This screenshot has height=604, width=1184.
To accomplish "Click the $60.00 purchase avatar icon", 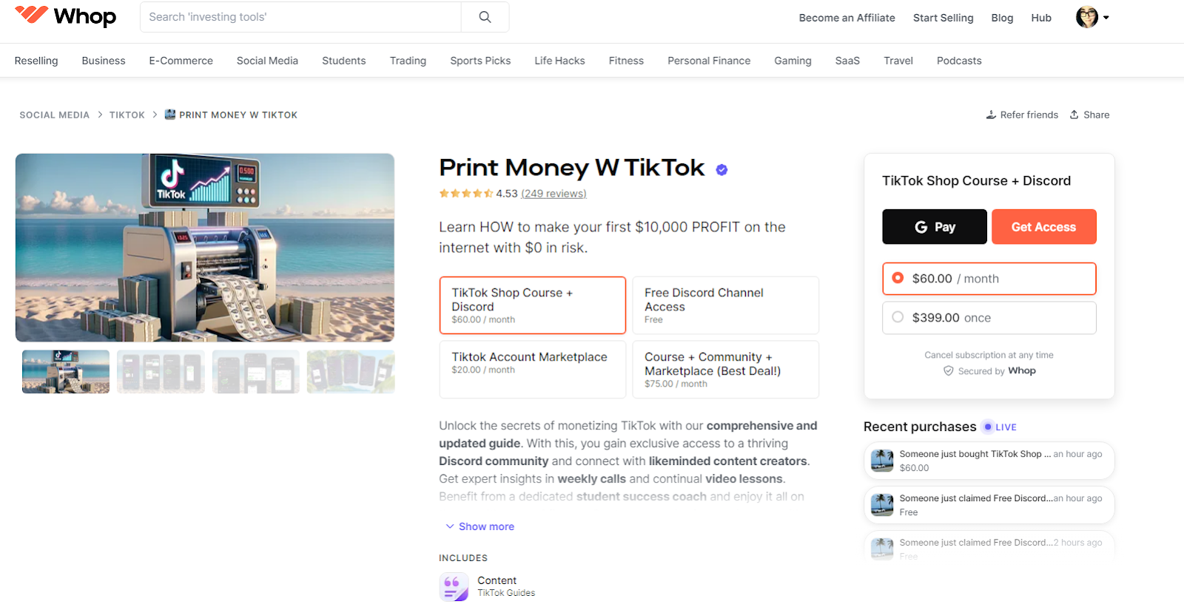I will [x=882, y=461].
